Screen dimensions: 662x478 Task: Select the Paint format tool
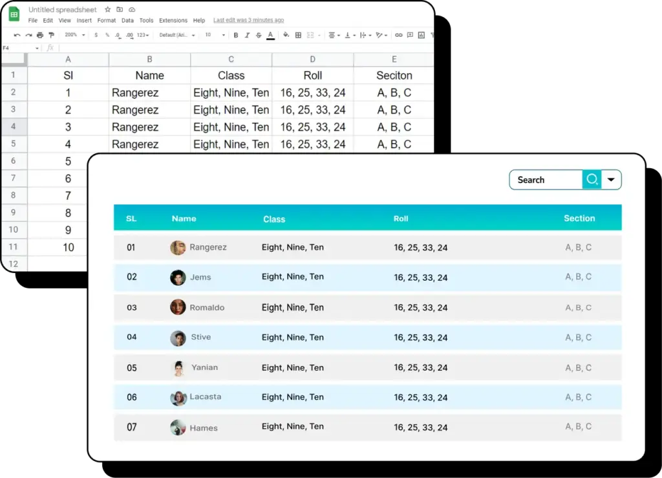52,35
